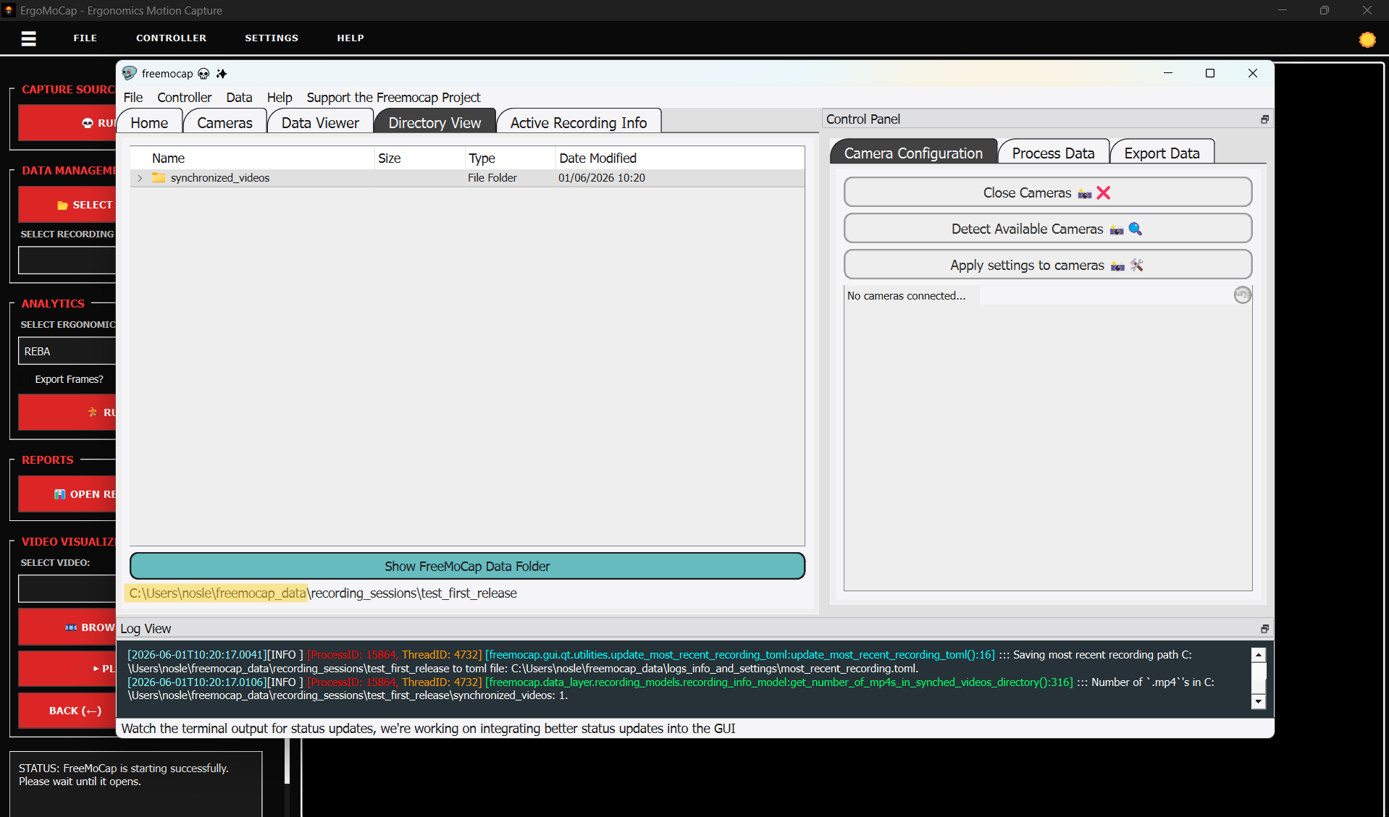Switch to the Home tab
This screenshot has width=1389, height=817.
149,123
